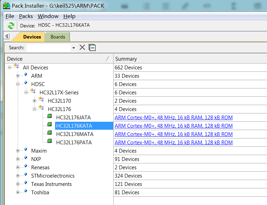Click the Texas Instruments vendor diamond icon
This screenshot has height=205, width=267.
point(26,182)
